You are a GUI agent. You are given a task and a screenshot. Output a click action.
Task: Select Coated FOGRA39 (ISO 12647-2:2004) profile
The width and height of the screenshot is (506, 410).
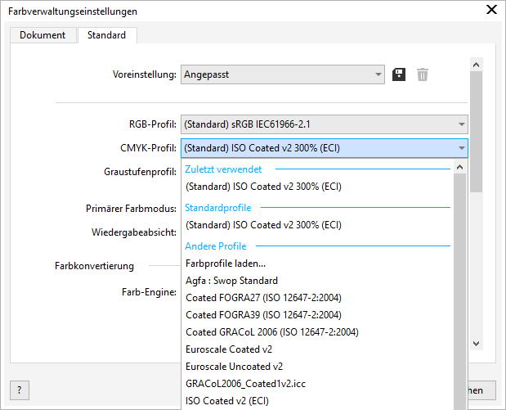coord(263,315)
